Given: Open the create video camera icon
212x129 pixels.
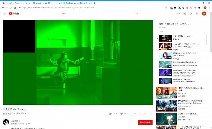Looking at the screenshot, I should point(178,14).
